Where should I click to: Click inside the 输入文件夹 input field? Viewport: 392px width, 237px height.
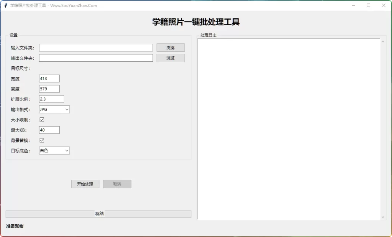coord(96,47)
